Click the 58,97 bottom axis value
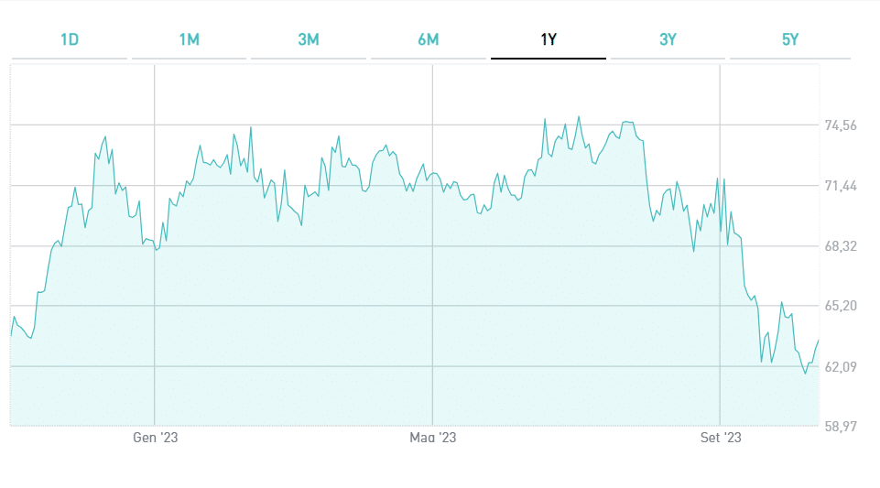This screenshot has width=880, height=488. coord(841,427)
